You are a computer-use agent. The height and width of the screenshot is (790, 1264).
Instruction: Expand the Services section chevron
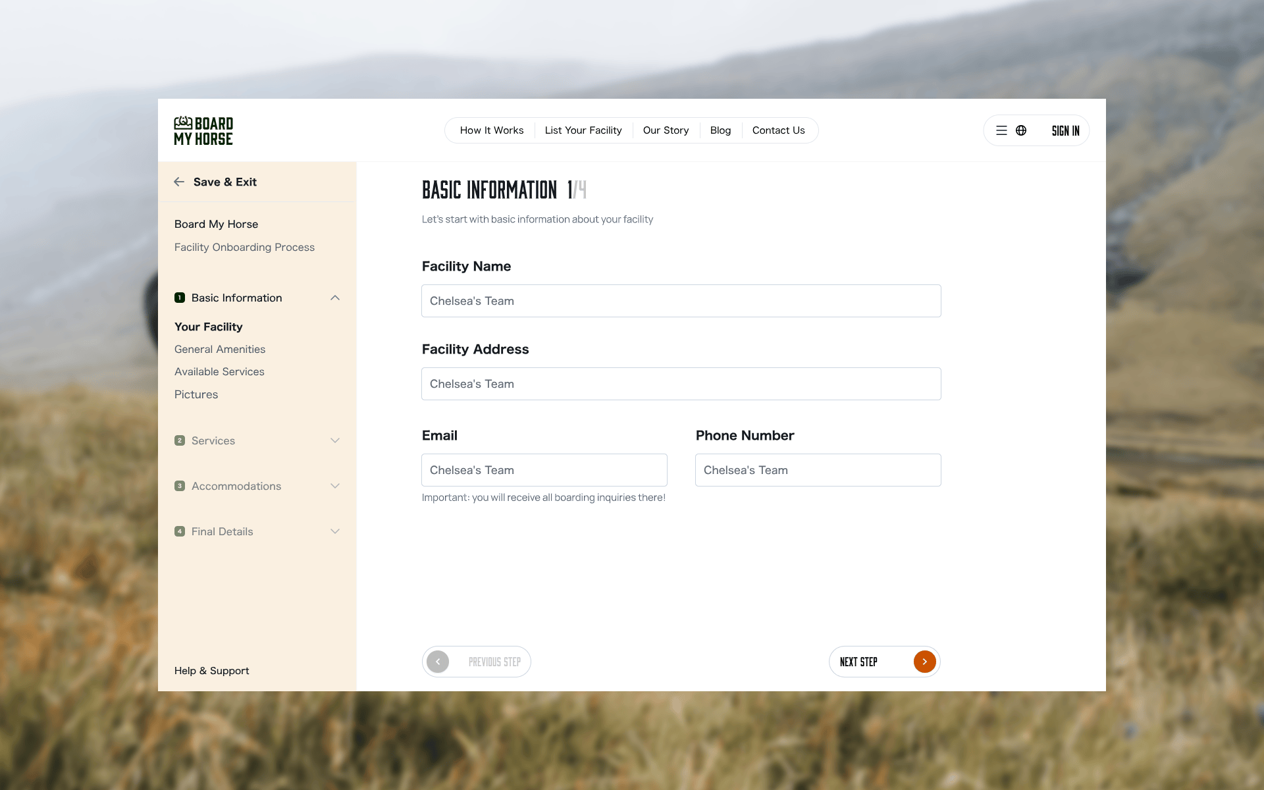(335, 440)
